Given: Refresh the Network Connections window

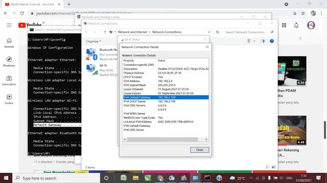Looking at the screenshot, I should click(x=218, y=32).
